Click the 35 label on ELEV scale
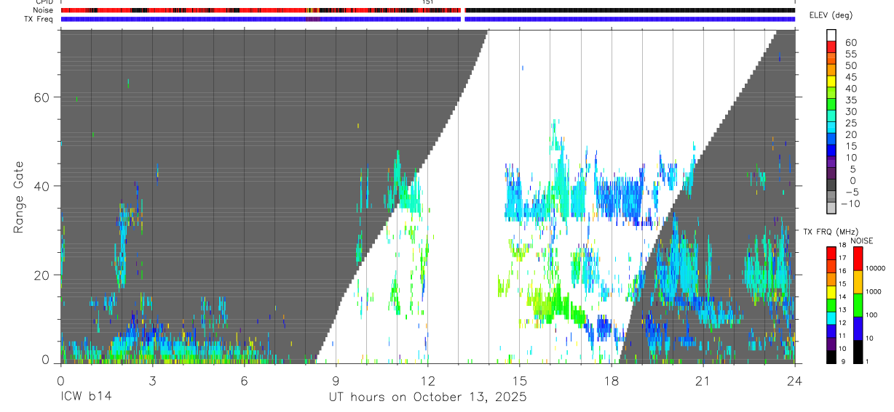This screenshot has width=894, height=412. [850, 100]
